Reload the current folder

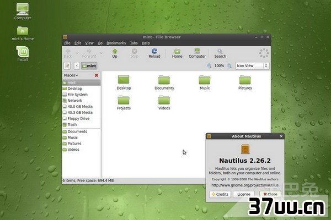click(x=154, y=53)
